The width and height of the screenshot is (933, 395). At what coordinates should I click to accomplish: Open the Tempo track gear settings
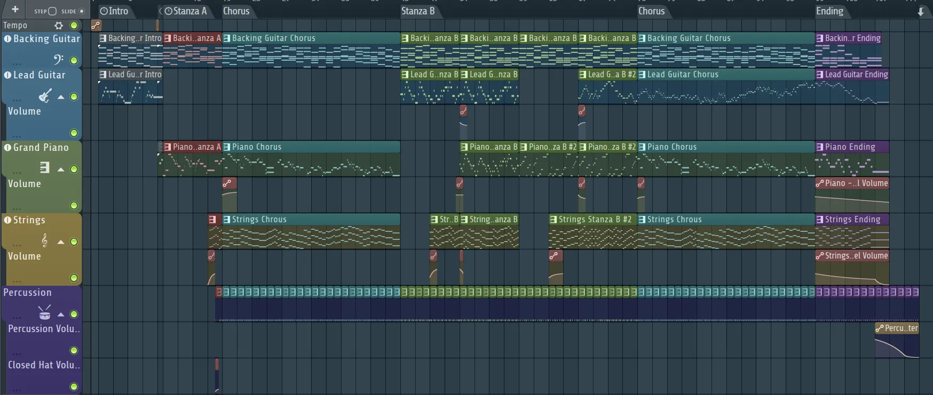59,25
